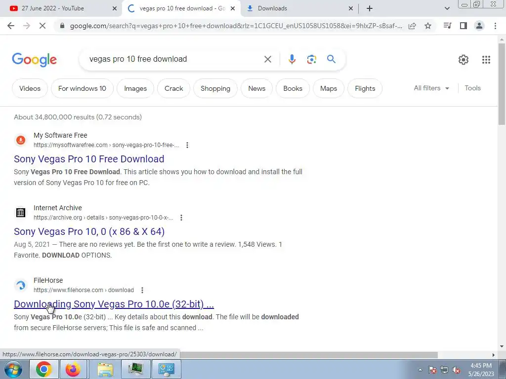Open Sony Vegas Pro 10 Free Download link
This screenshot has width=506, height=379.
pyautogui.click(x=89, y=159)
